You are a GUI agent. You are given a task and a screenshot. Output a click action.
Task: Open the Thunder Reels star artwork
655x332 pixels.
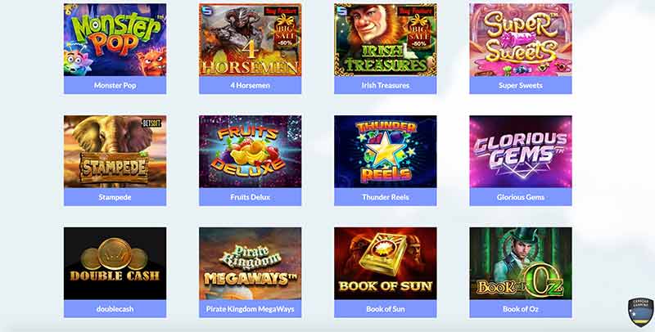(x=385, y=151)
